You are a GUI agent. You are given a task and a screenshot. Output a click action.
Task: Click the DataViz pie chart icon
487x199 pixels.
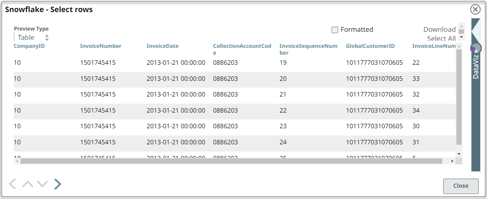(x=475, y=48)
